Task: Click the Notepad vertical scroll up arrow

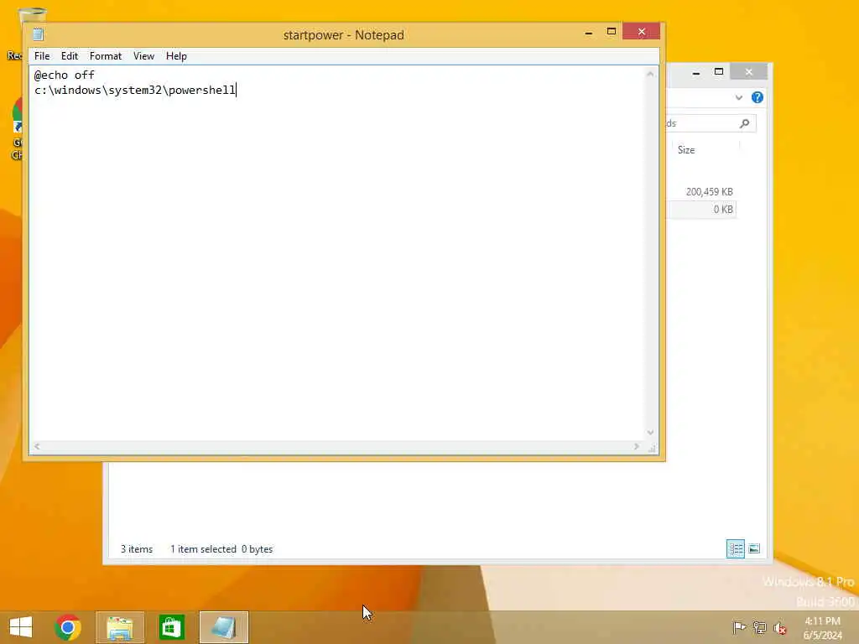Action: click(650, 74)
